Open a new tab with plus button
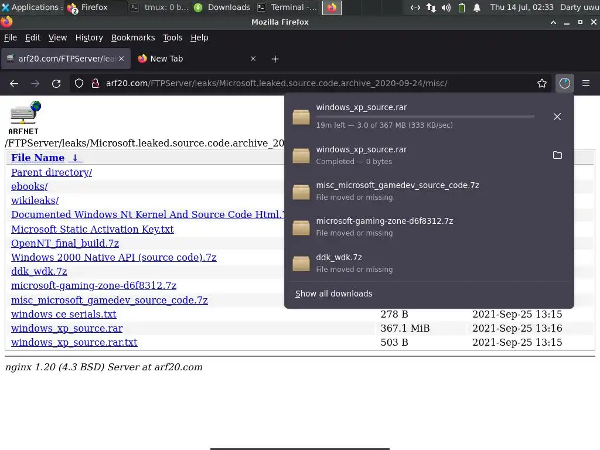 [x=275, y=59]
